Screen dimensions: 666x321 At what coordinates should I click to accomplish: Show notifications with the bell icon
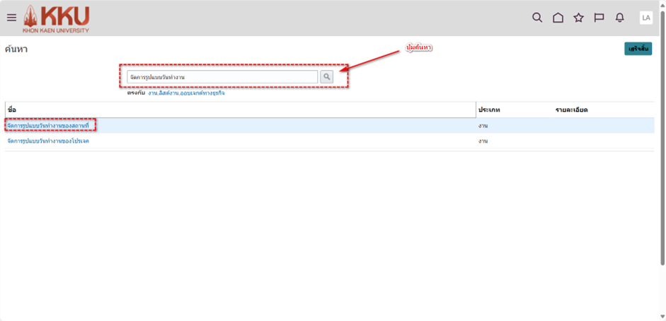tap(620, 18)
